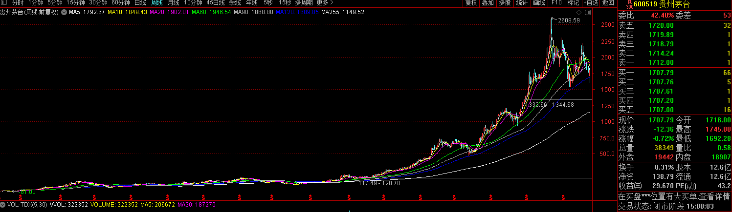
Task: Expand the 更多 period options
Action: click(x=325, y=3)
